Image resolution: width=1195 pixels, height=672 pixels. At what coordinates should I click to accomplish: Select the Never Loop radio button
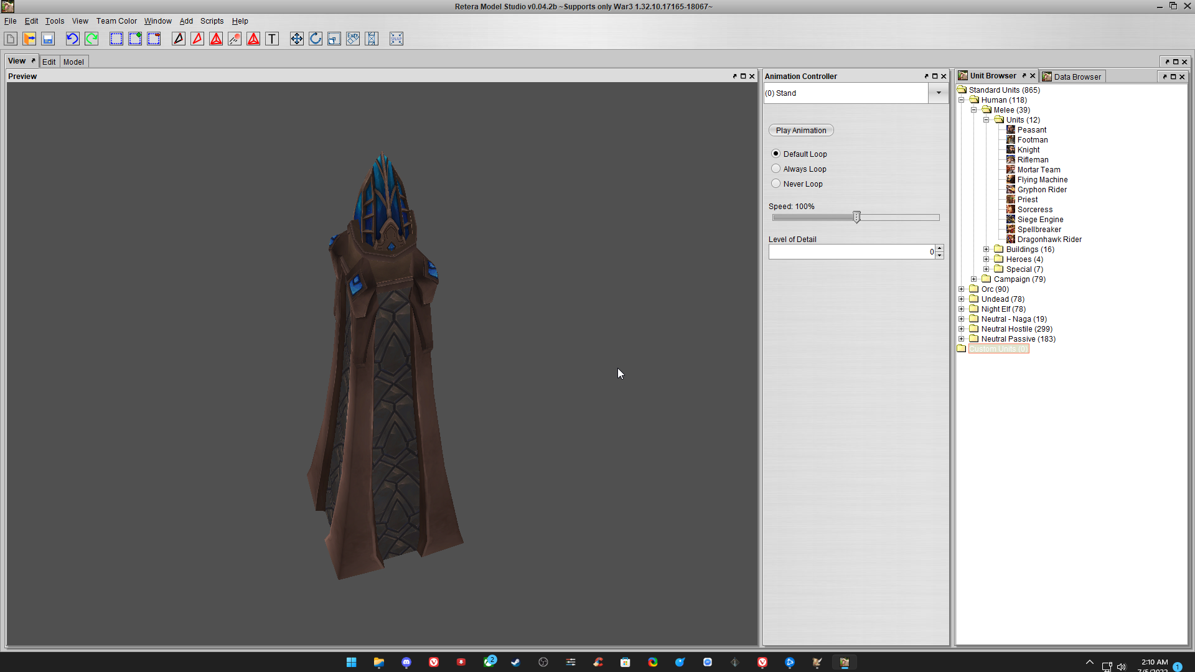[776, 184]
